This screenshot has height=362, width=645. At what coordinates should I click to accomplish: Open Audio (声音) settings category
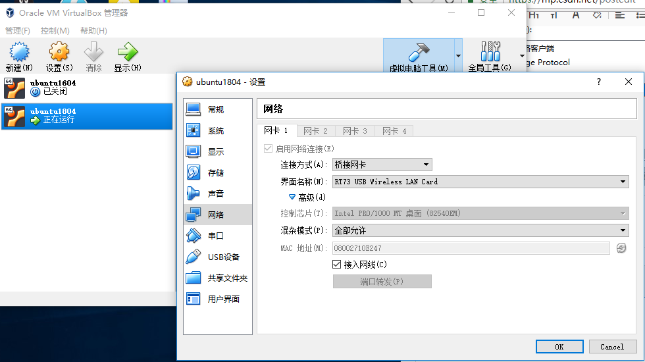218,194
